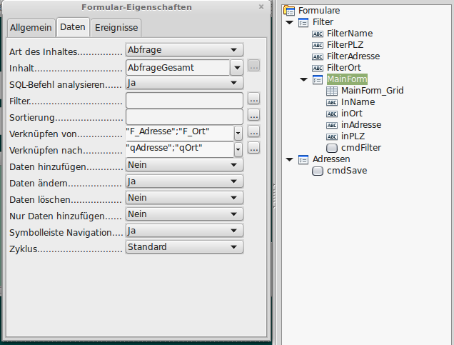
Task: Select the InName tree item
Action: pyautogui.click(x=358, y=102)
